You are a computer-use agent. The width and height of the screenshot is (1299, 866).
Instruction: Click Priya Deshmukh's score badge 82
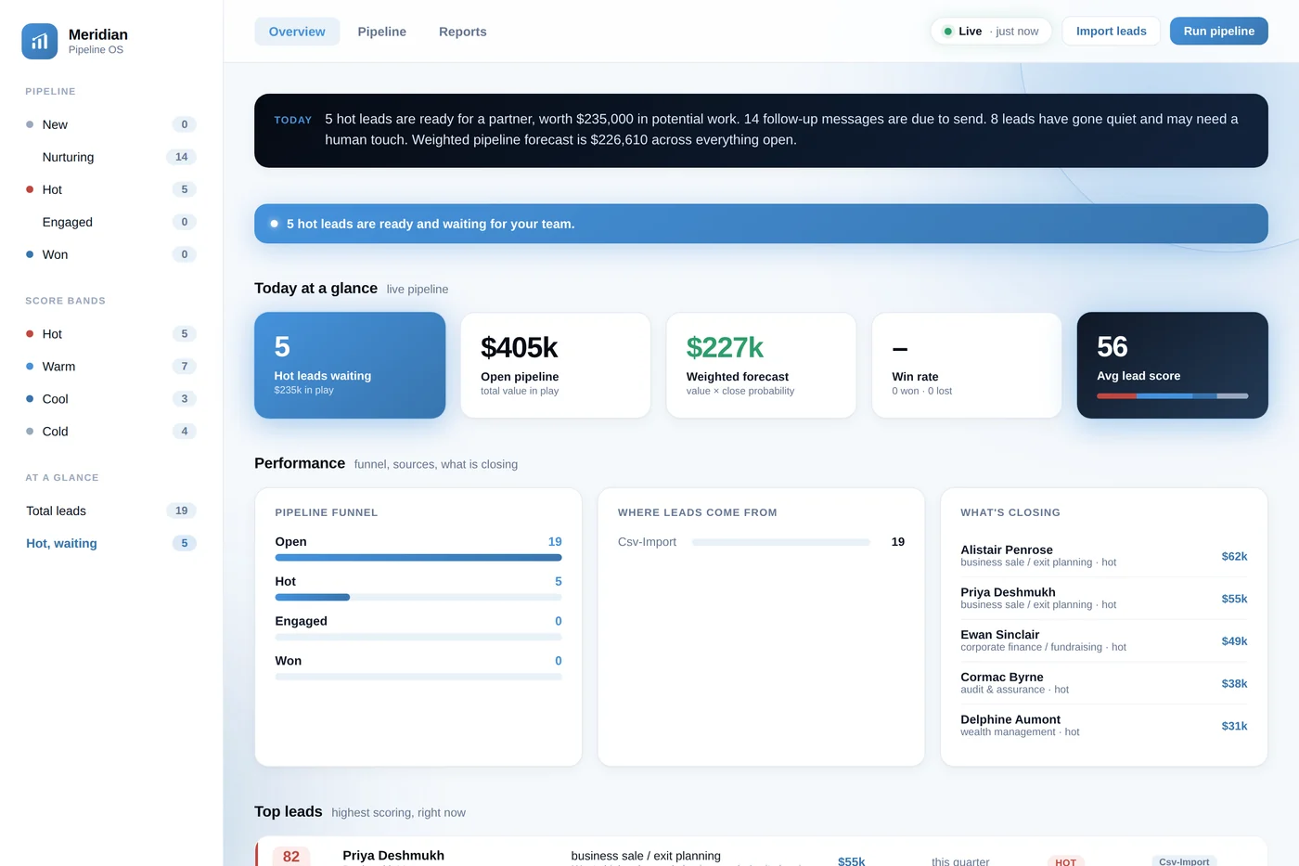[x=291, y=856]
